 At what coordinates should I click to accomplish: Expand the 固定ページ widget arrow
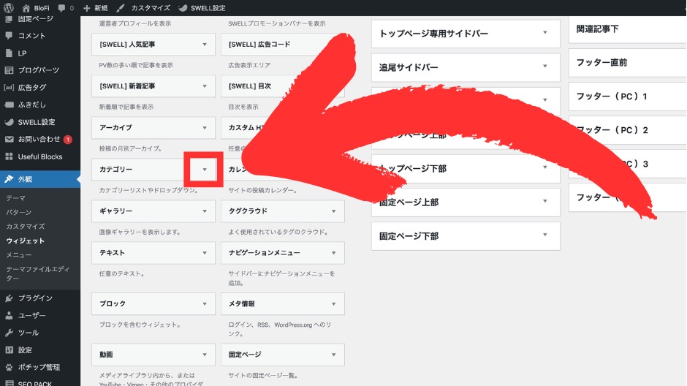point(333,355)
